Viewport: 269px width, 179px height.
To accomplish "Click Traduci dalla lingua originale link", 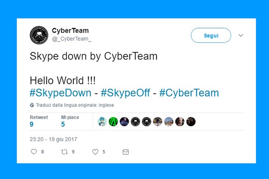I will (x=75, y=105).
